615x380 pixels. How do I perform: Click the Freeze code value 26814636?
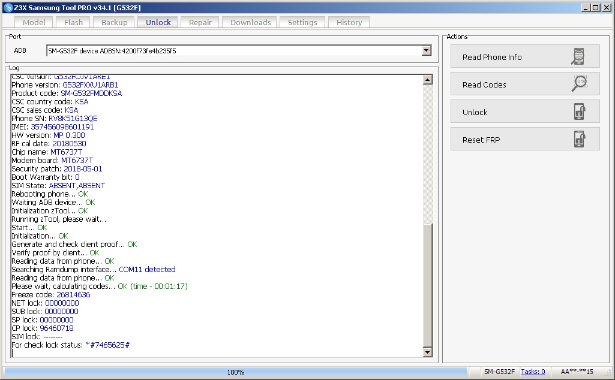[73, 295]
